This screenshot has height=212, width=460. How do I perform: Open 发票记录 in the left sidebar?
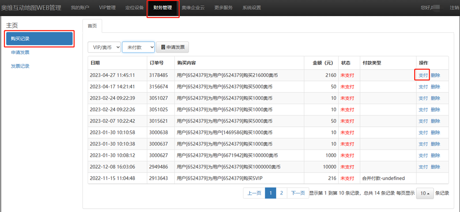point(20,66)
